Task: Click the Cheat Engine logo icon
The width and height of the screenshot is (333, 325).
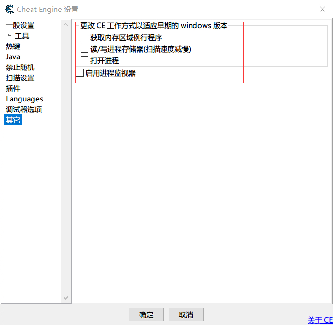Action: tap(10, 10)
